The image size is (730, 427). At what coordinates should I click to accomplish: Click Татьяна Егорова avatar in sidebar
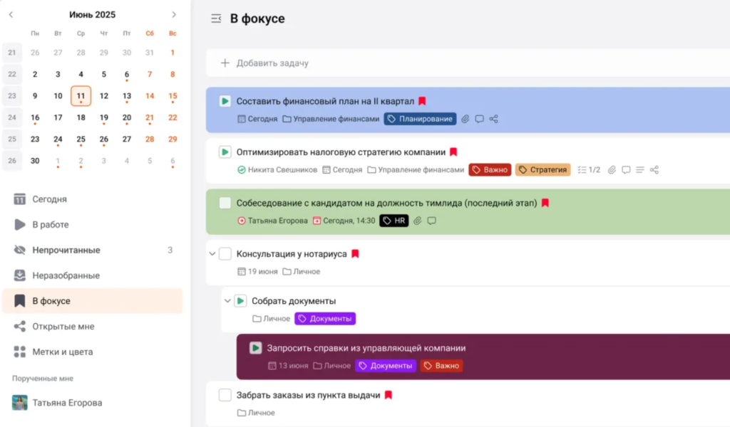coord(19,402)
